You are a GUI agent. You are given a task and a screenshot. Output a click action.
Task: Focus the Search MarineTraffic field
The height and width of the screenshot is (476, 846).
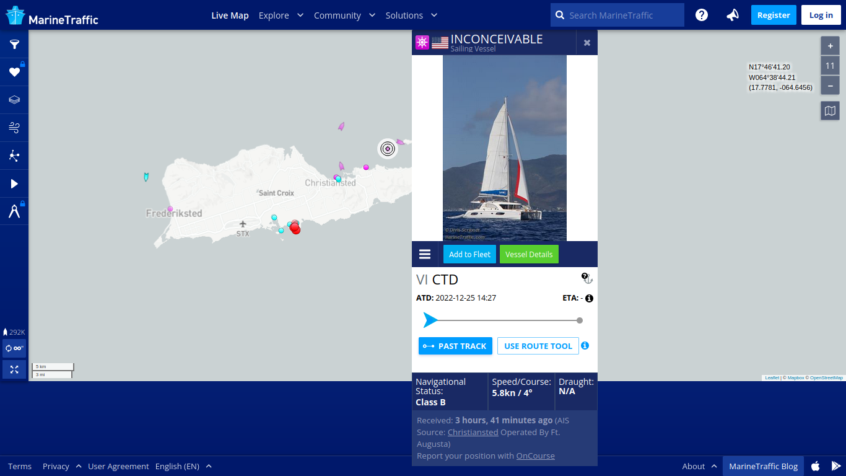tap(617, 15)
